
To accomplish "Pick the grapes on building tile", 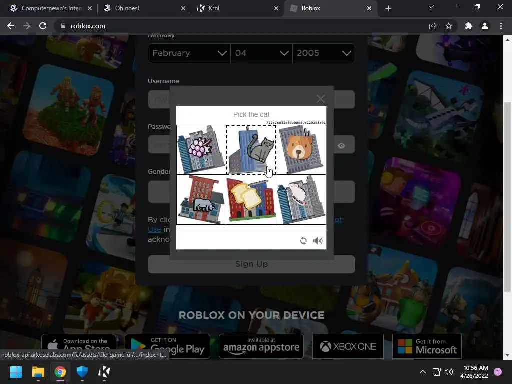I will pyautogui.click(x=201, y=150).
